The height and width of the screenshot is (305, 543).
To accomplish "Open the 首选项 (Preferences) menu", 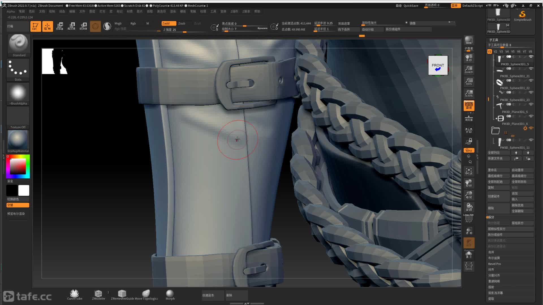I will [161, 12].
